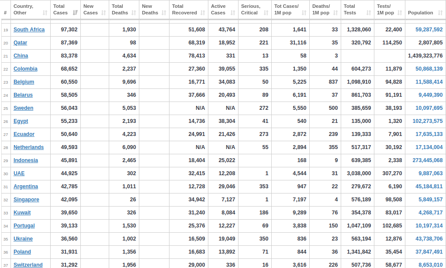Click Belgium total deaths 9,696 cell
446x268 pixels.
tap(124, 82)
